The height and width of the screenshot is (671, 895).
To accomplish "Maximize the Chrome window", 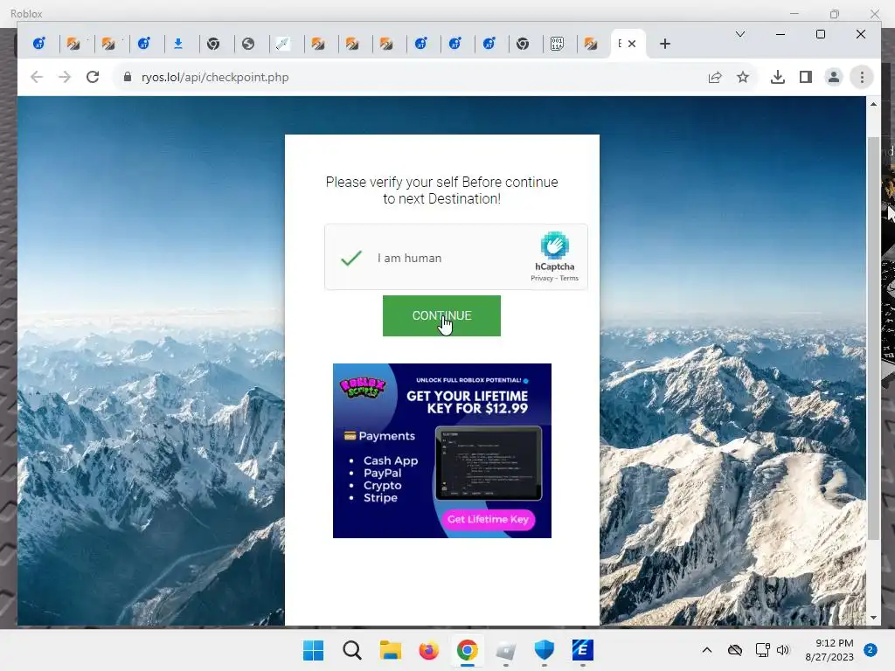I will tap(821, 34).
